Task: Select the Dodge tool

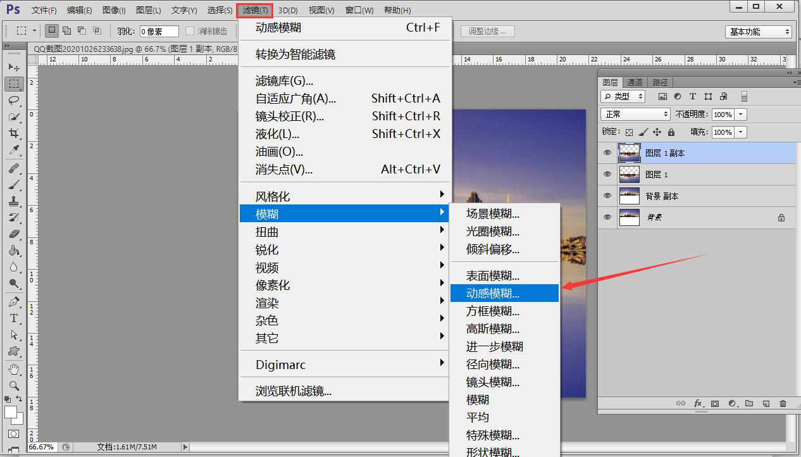Action: (14, 284)
